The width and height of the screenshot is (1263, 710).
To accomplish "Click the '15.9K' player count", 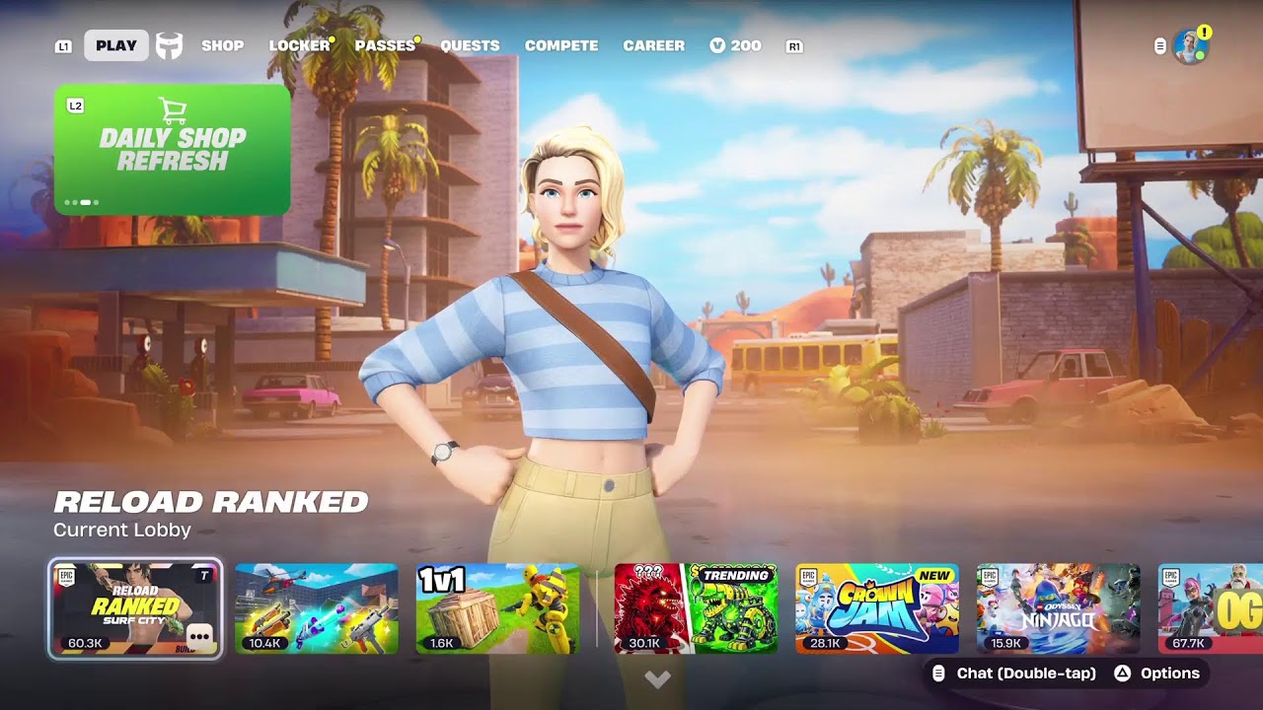I will tap(1005, 643).
